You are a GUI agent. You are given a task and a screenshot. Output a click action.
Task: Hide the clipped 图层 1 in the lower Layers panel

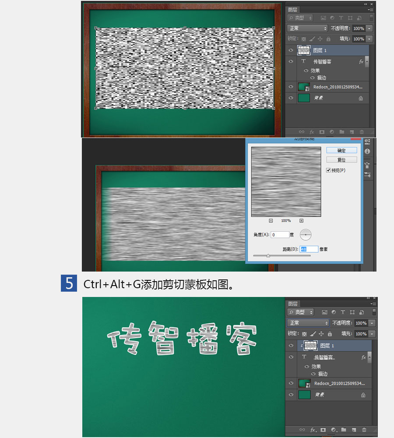(291, 346)
